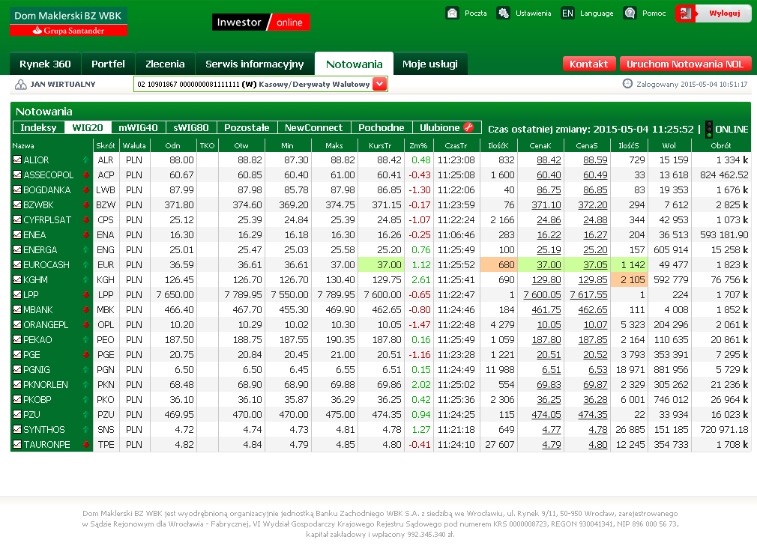Toggle the ENEA row checkbox
Image resolution: width=757 pixels, height=546 pixels.
(17, 234)
